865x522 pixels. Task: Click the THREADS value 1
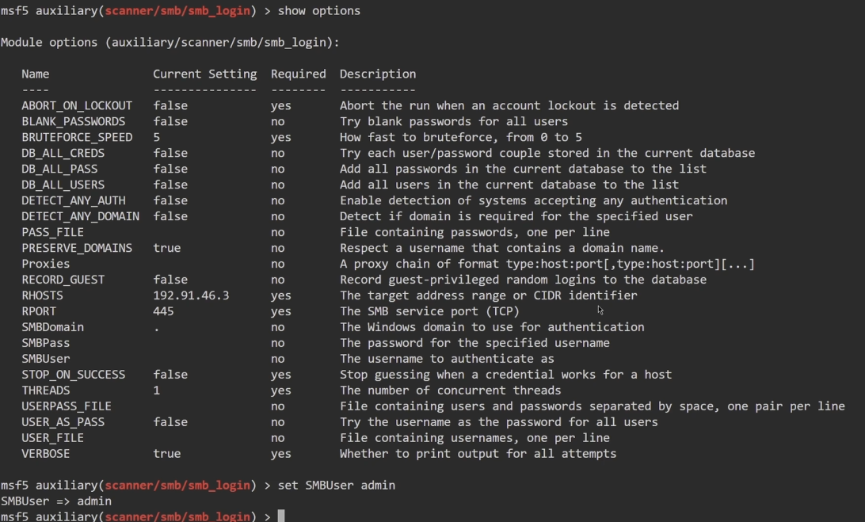(x=157, y=391)
